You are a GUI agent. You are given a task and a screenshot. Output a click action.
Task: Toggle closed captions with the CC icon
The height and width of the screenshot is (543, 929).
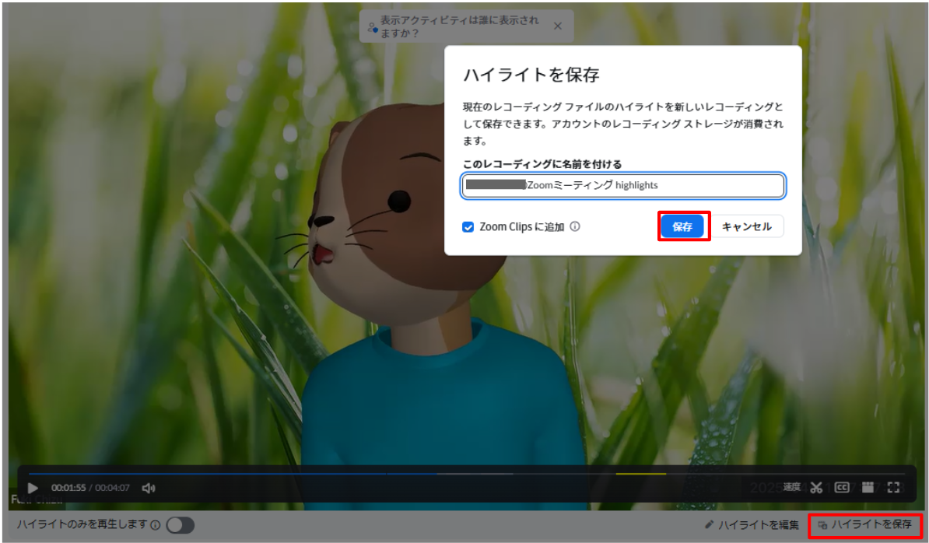[x=842, y=487]
